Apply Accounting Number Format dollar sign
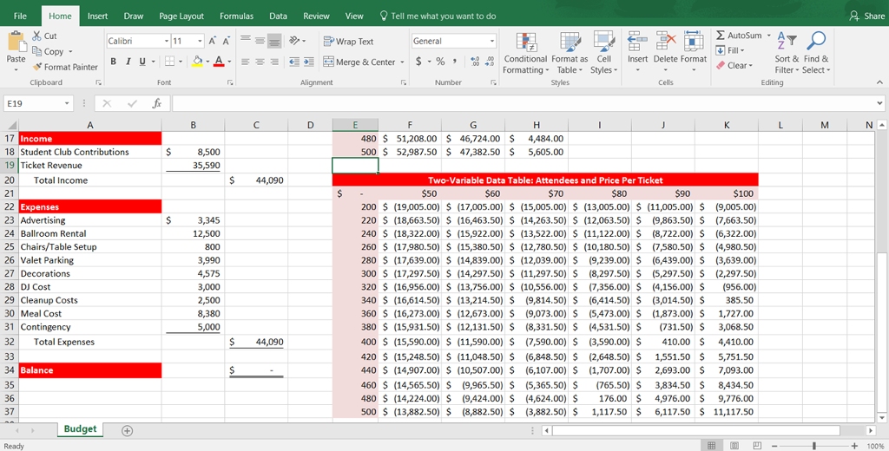Screen dimensions: 889x451 (420, 62)
